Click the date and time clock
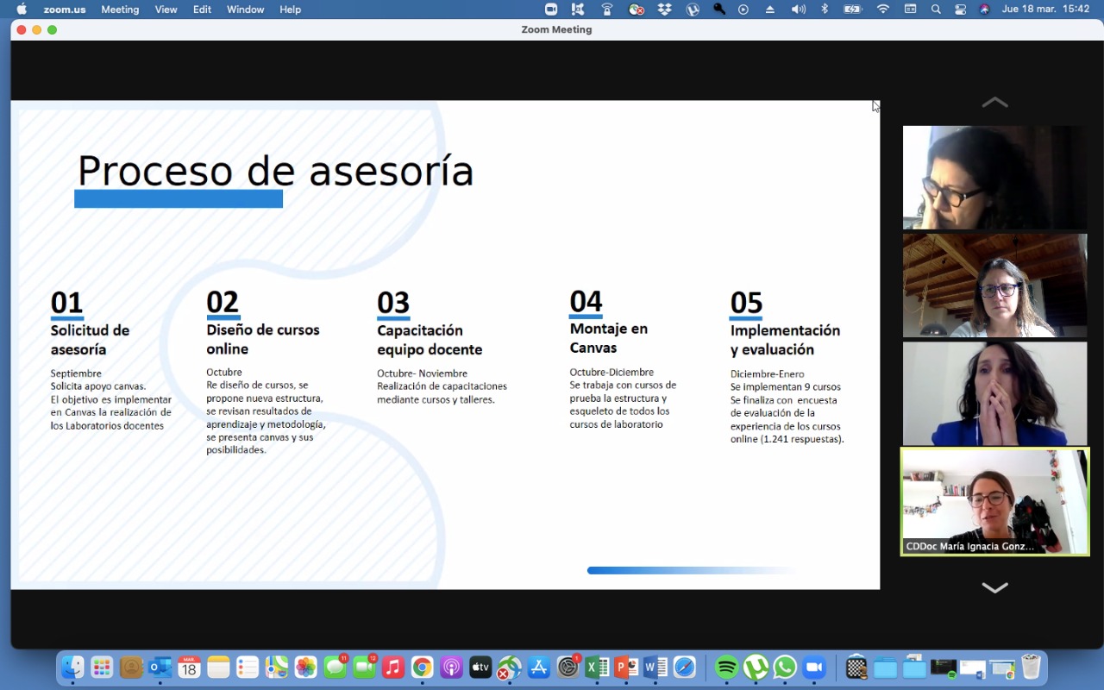The height and width of the screenshot is (690, 1104). point(1045,9)
